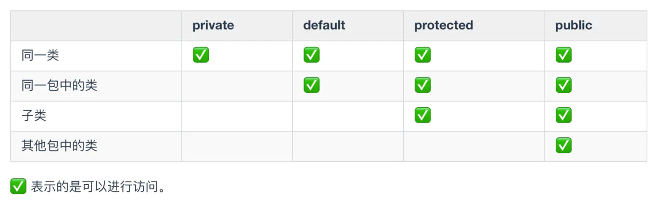Select the protected column header
This screenshot has width=655, height=200.
(444, 26)
